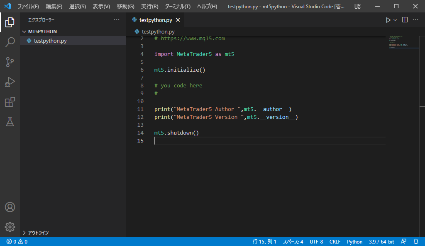Close the testpython.py editor tab
Viewport: 425px width, 246px height.
point(178,20)
